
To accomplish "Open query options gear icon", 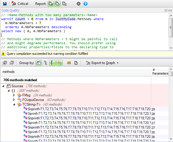I will [x=79, y=4].
